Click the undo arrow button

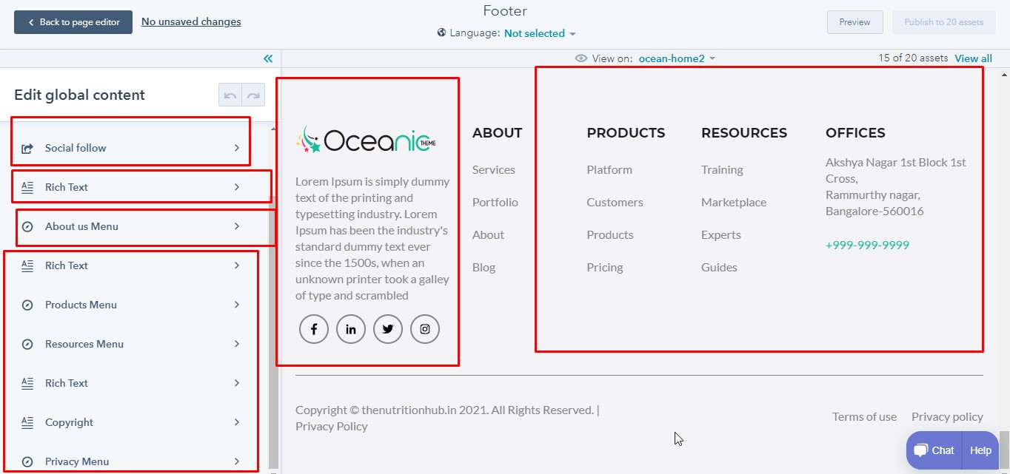pyautogui.click(x=230, y=95)
